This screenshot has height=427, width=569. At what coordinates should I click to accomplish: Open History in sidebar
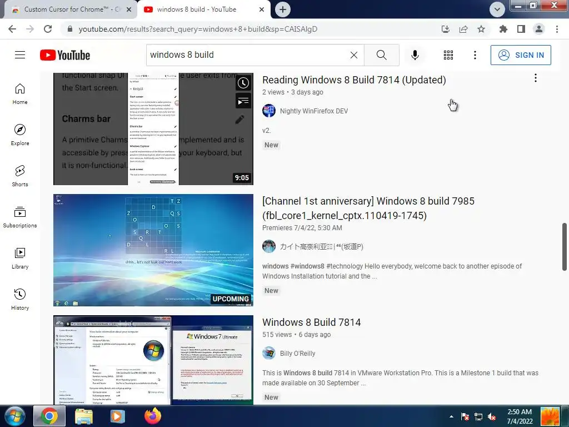(x=20, y=299)
